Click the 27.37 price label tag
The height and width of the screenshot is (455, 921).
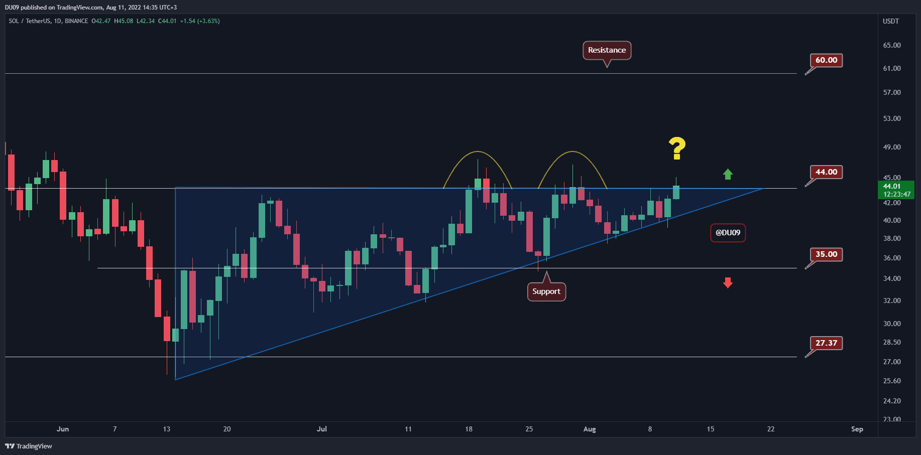click(x=826, y=343)
